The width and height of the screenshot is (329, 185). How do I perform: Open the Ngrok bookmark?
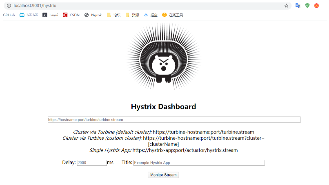(x=93, y=15)
